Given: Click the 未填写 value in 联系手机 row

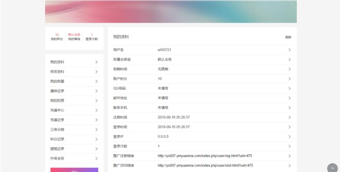Looking at the screenshot, I should click(x=163, y=107).
